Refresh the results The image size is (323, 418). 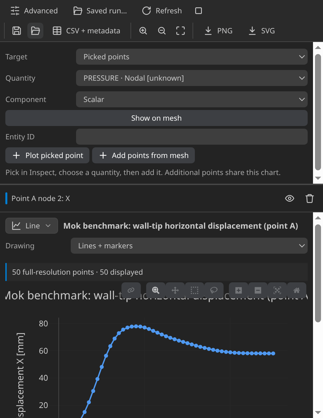click(x=162, y=11)
